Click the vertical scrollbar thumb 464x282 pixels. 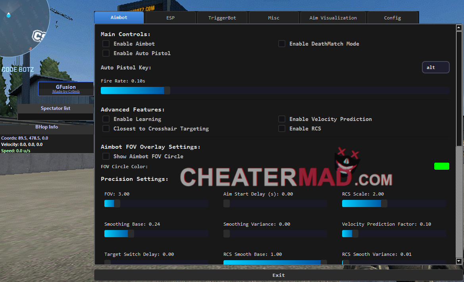459,89
